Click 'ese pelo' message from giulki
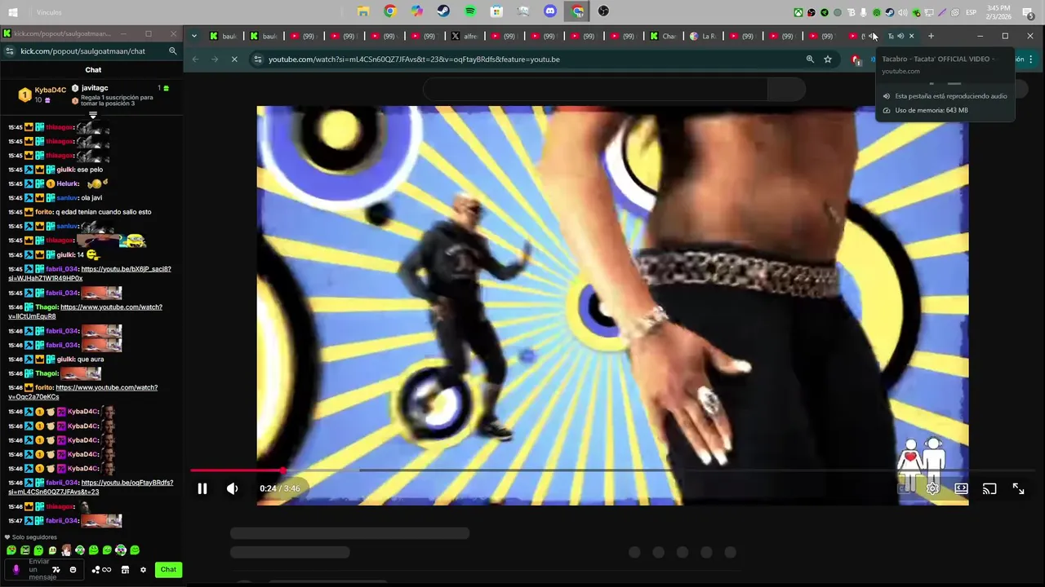 click(90, 170)
